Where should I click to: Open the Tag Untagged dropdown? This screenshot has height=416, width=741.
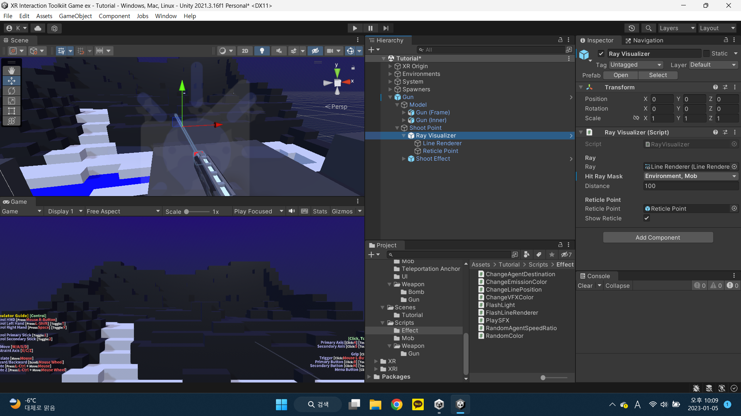click(x=636, y=65)
